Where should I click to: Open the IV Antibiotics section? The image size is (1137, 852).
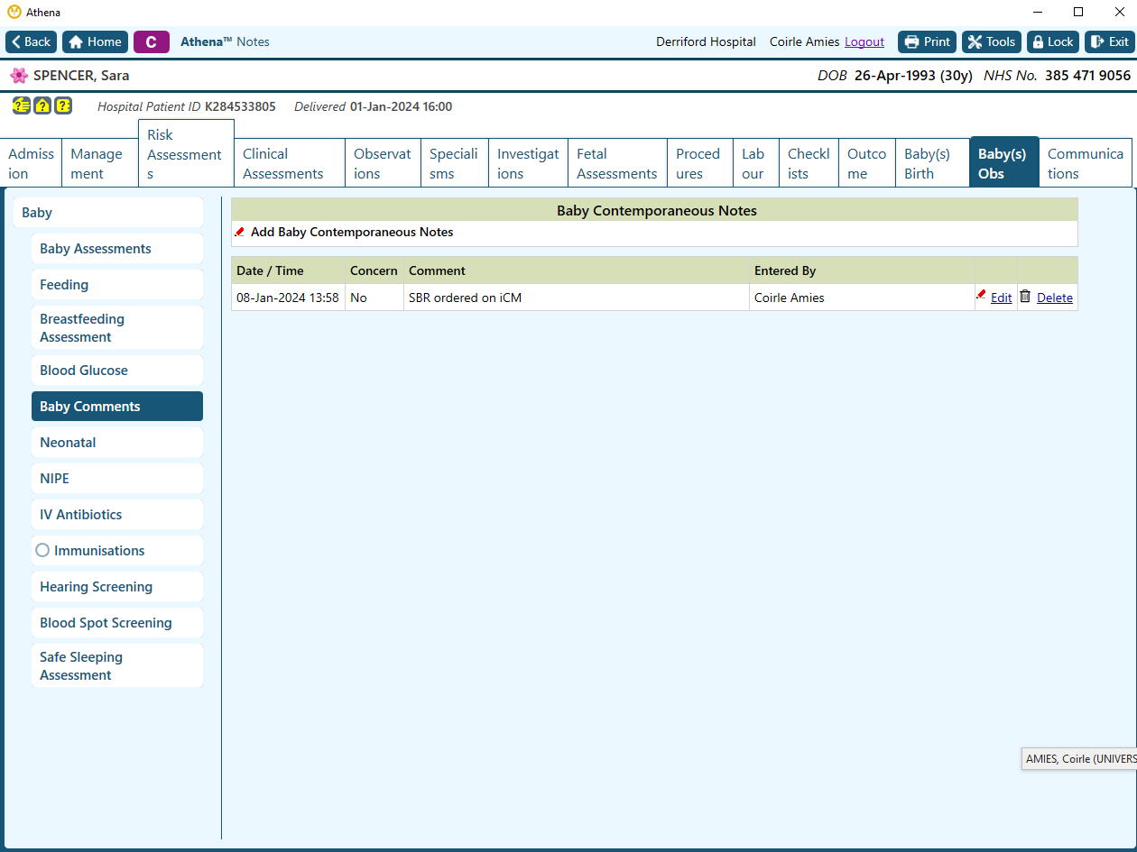pos(117,515)
